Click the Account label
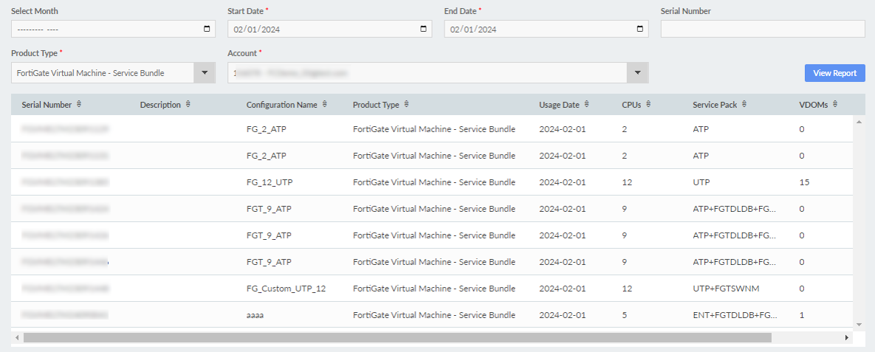 [x=241, y=53]
